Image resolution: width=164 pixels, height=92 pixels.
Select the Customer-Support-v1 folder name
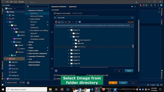84,40
